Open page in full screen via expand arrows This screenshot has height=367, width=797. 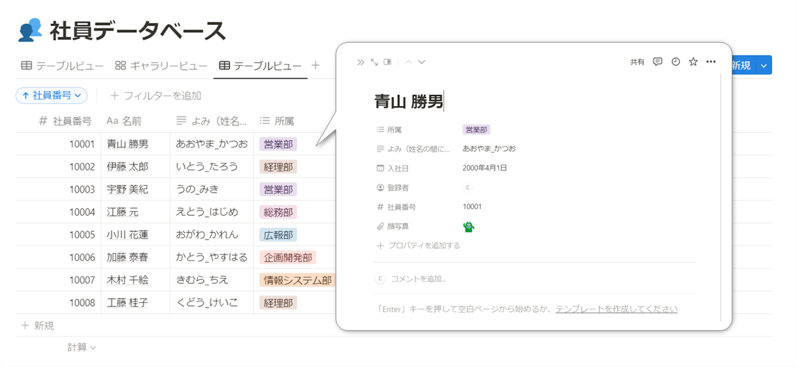coord(374,62)
